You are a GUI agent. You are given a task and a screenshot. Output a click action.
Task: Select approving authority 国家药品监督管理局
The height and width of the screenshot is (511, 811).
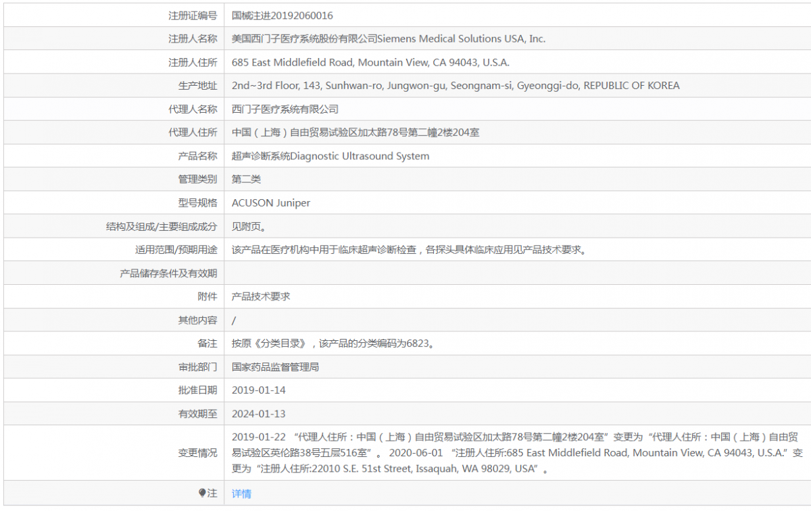[275, 367]
